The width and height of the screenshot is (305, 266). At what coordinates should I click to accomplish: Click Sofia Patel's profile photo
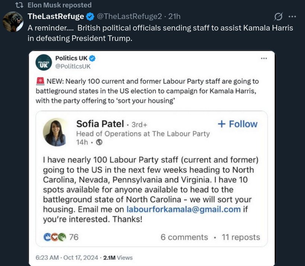pos(56,132)
